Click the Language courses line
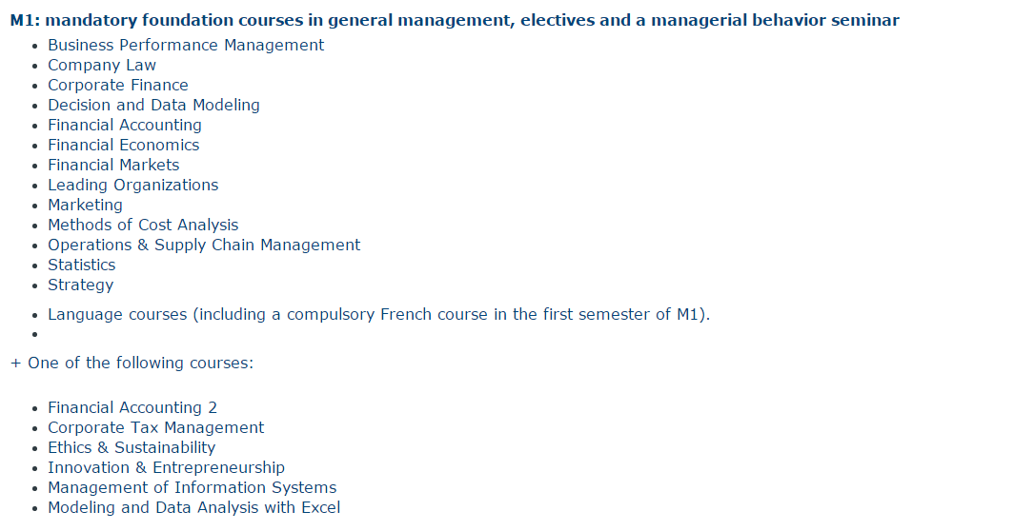Image resolution: width=1014 pixels, height=531 pixels. pyautogui.click(x=378, y=315)
